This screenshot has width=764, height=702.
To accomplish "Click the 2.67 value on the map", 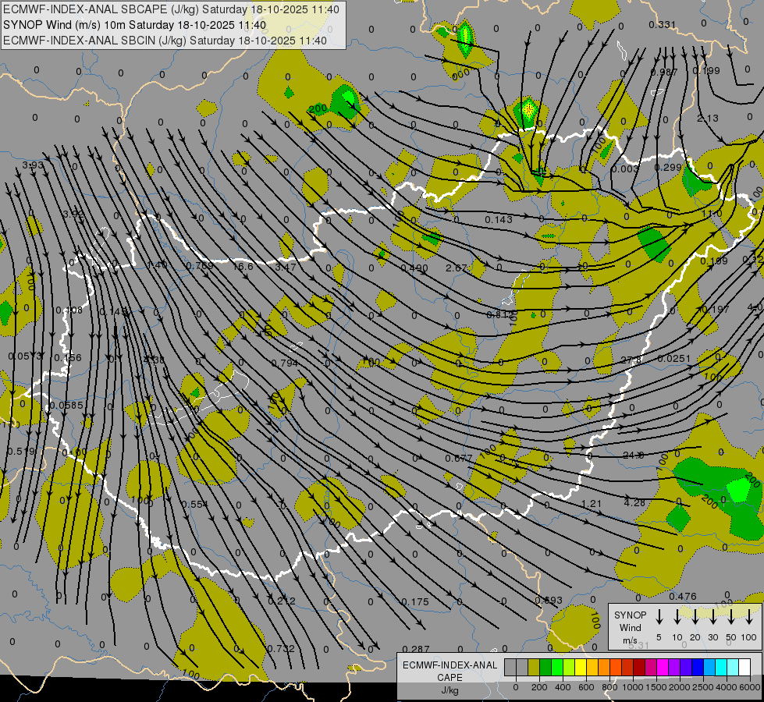I will point(457,268).
